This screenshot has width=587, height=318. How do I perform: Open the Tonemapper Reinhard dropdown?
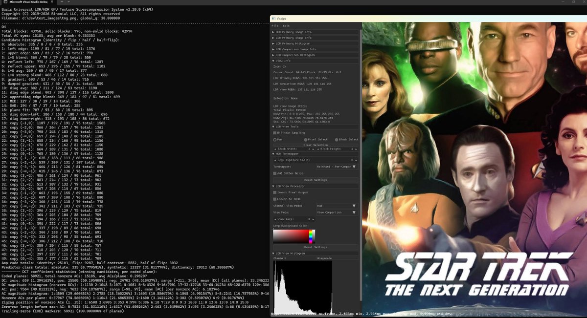coord(337,167)
